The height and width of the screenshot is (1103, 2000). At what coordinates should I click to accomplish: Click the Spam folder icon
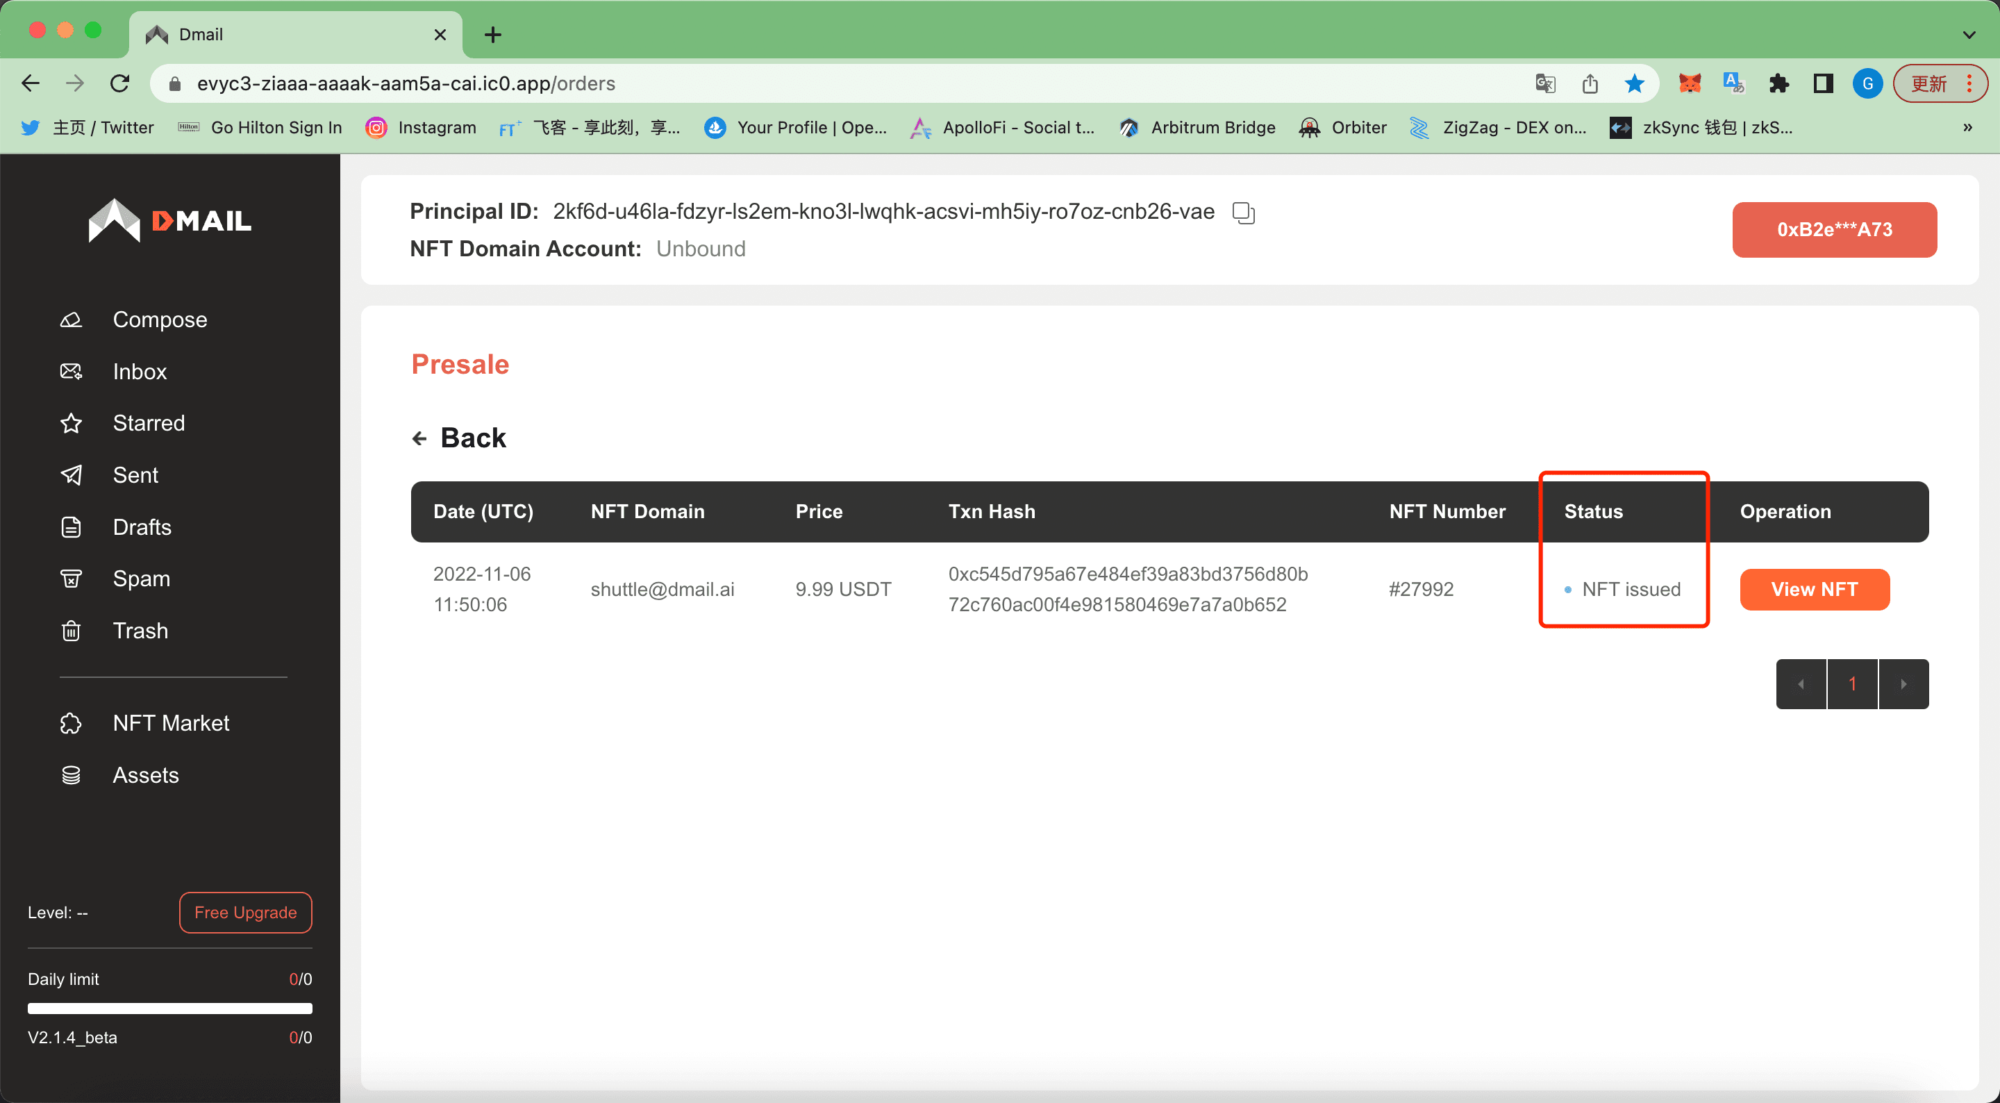click(x=71, y=577)
